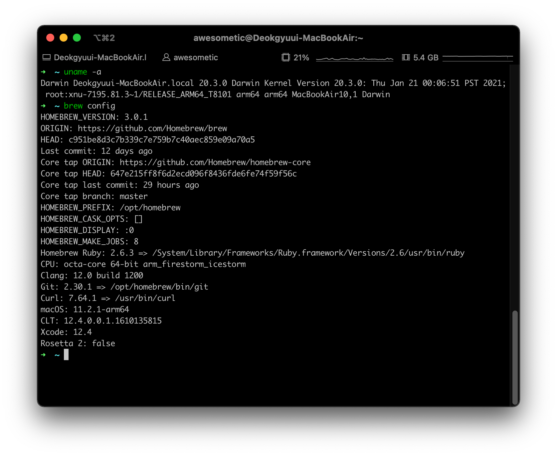
Task: Click the awesometic username status text
Action: (196, 58)
